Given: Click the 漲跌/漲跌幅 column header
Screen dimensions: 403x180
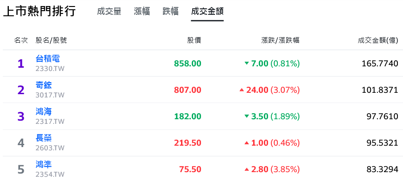Looking at the screenshot, I should pos(280,40).
